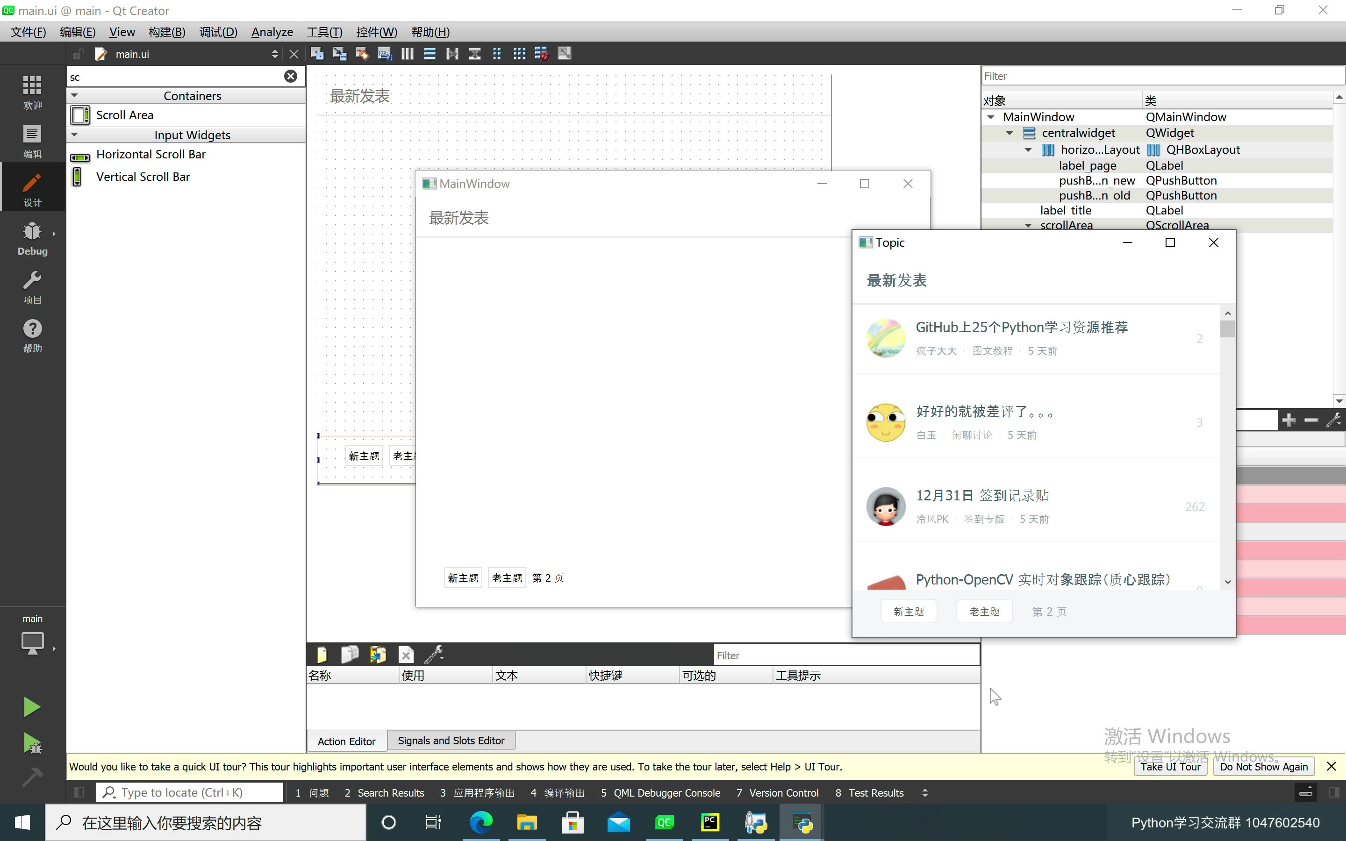
Task: Switch to Edit Signals/Slots mode
Action: coord(339,53)
